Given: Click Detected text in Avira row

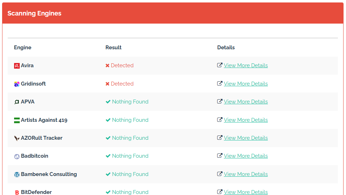Looking at the screenshot, I should (122, 65).
